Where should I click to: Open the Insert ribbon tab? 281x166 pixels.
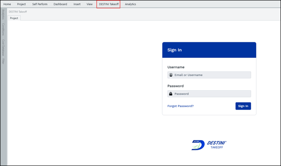click(x=77, y=4)
